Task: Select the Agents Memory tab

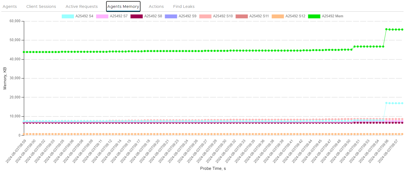Action: 123,6
